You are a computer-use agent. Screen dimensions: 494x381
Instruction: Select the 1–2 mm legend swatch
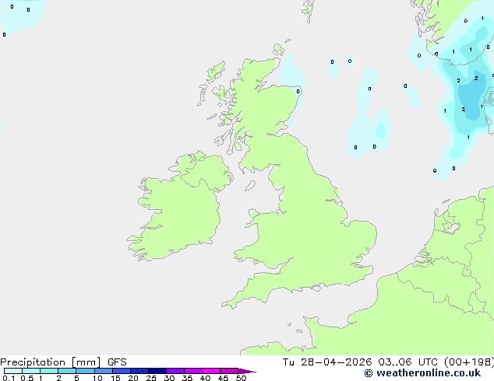coord(49,371)
